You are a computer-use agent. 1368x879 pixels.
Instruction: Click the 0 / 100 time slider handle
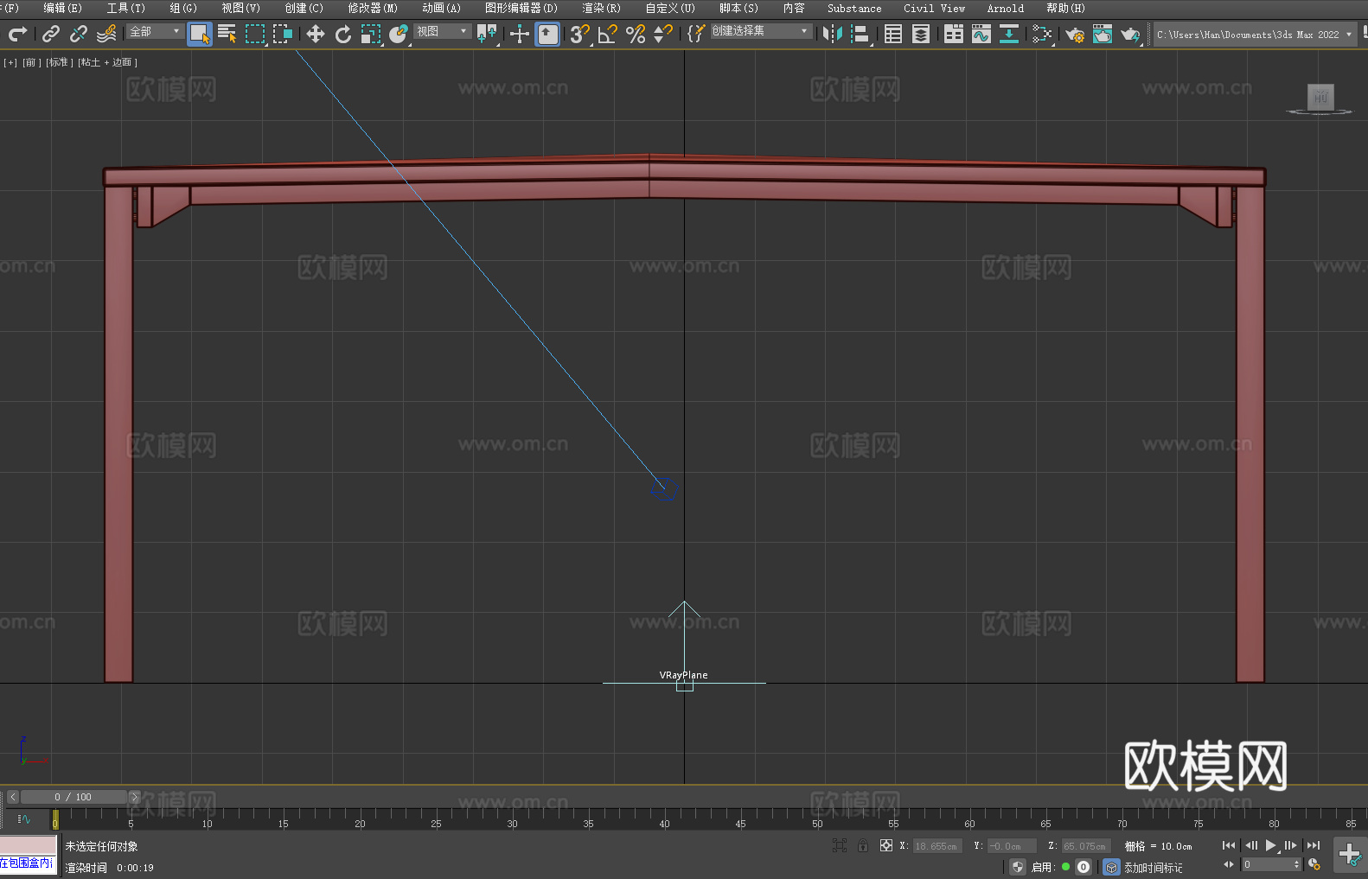click(75, 797)
